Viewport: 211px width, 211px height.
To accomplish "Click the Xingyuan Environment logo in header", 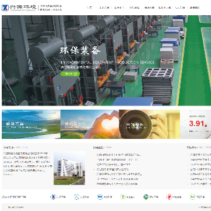I will point(19,8).
